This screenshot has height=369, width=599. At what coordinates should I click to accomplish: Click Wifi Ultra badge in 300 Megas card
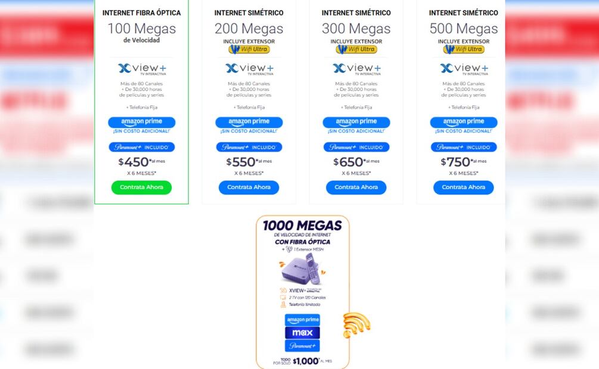(356, 49)
